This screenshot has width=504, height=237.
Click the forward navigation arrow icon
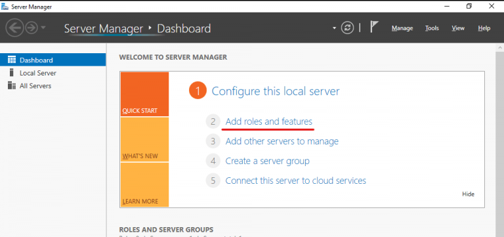[x=31, y=28]
